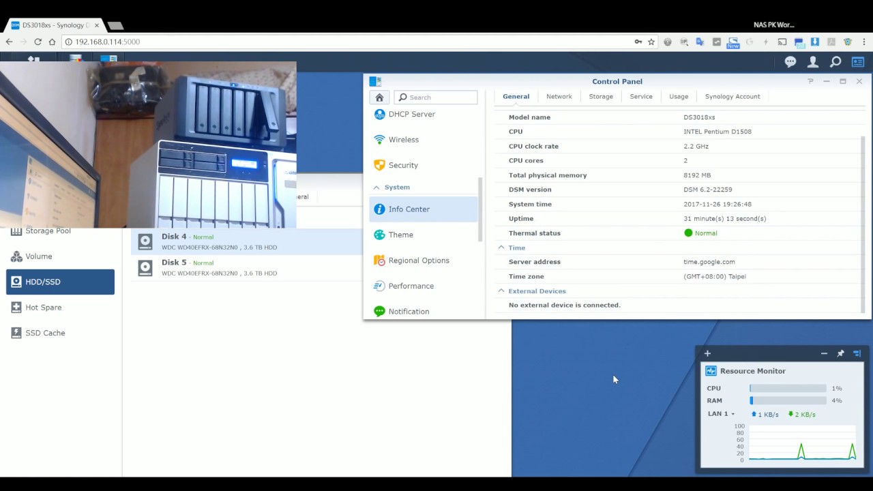The height and width of the screenshot is (491, 873).
Task: Reload the page in Chrome
Action: [38, 42]
